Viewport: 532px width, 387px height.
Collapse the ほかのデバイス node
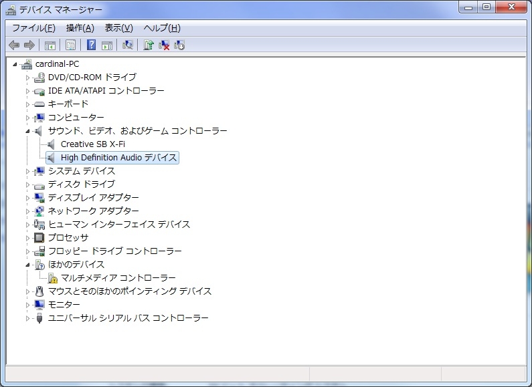pos(28,265)
